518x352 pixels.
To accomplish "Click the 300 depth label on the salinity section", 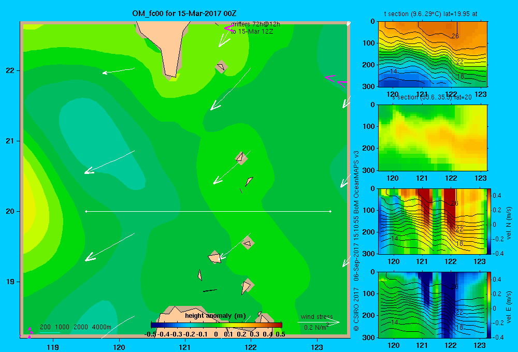I will [369, 170].
